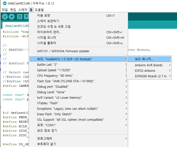Open the 도움말 menu

click(39, 10)
